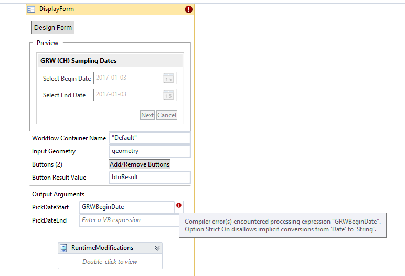The height and width of the screenshot is (276, 405).
Task: Click the RuntimeModifications 'Double-click to view' text
Action: [110, 262]
